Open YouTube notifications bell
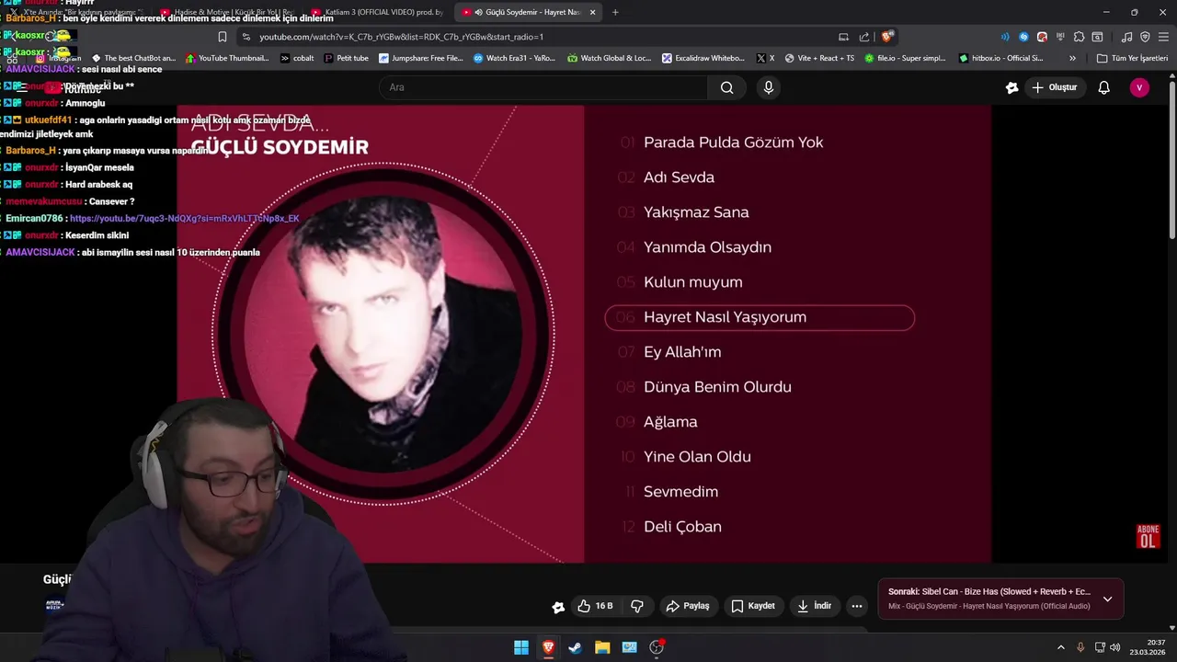1177x662 pixels. [x=1104, y=87]
